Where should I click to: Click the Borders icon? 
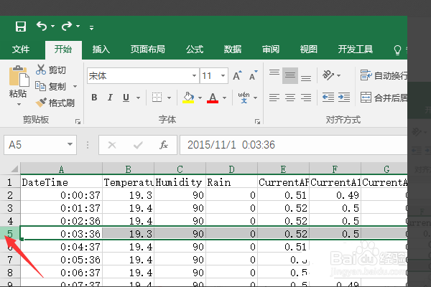click(x=157, y=98)
